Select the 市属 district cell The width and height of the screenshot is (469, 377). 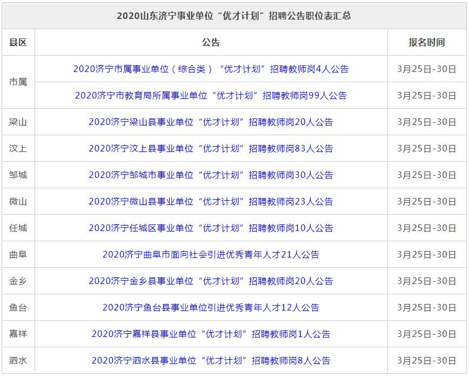[x=18, y=82]
